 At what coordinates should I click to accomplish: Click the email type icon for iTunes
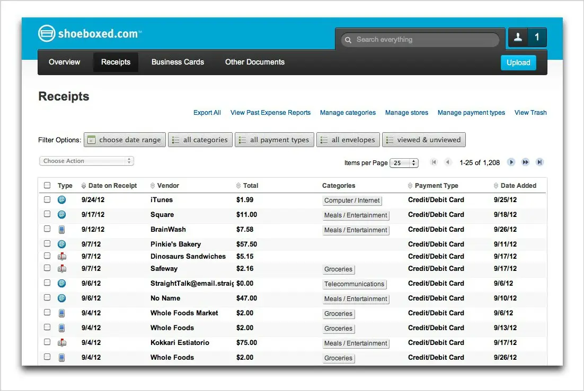click(62, 200)
